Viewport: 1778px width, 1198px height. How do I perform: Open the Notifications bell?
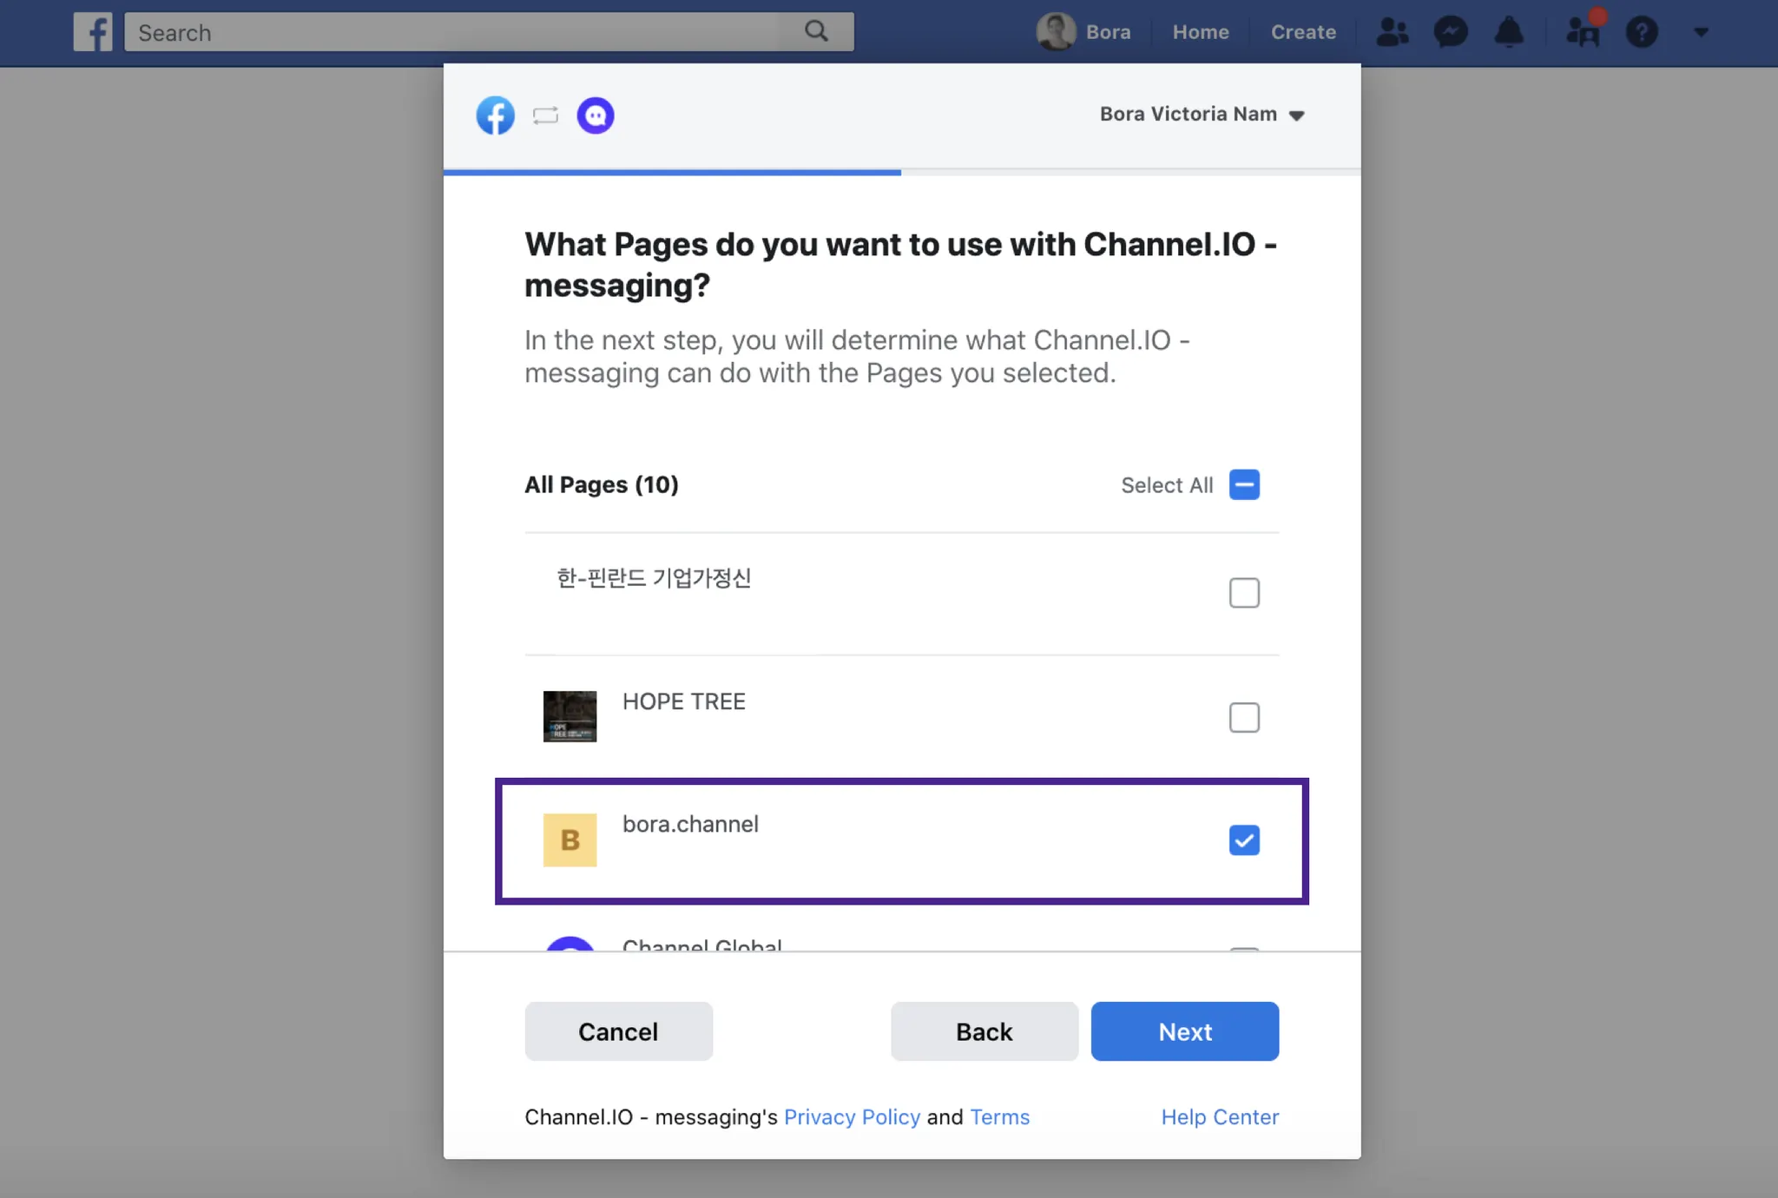coord(1509,32)
